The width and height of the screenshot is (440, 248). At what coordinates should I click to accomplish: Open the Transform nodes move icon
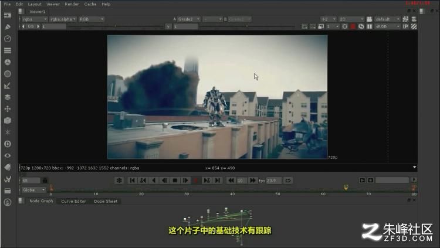point(8,109)
